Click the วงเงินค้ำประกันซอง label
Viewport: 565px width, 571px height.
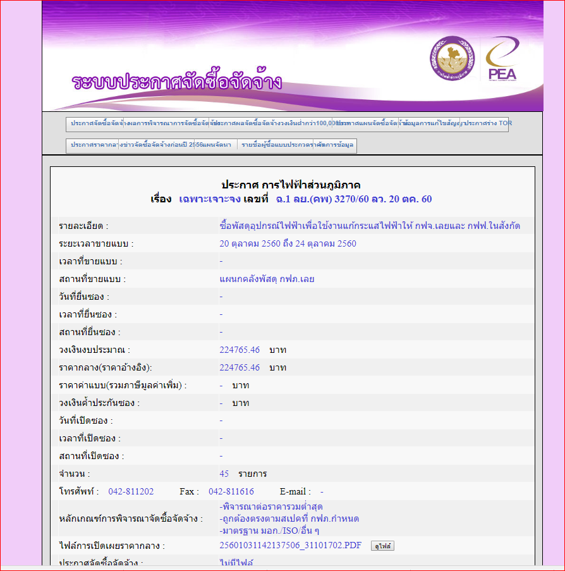99,403
